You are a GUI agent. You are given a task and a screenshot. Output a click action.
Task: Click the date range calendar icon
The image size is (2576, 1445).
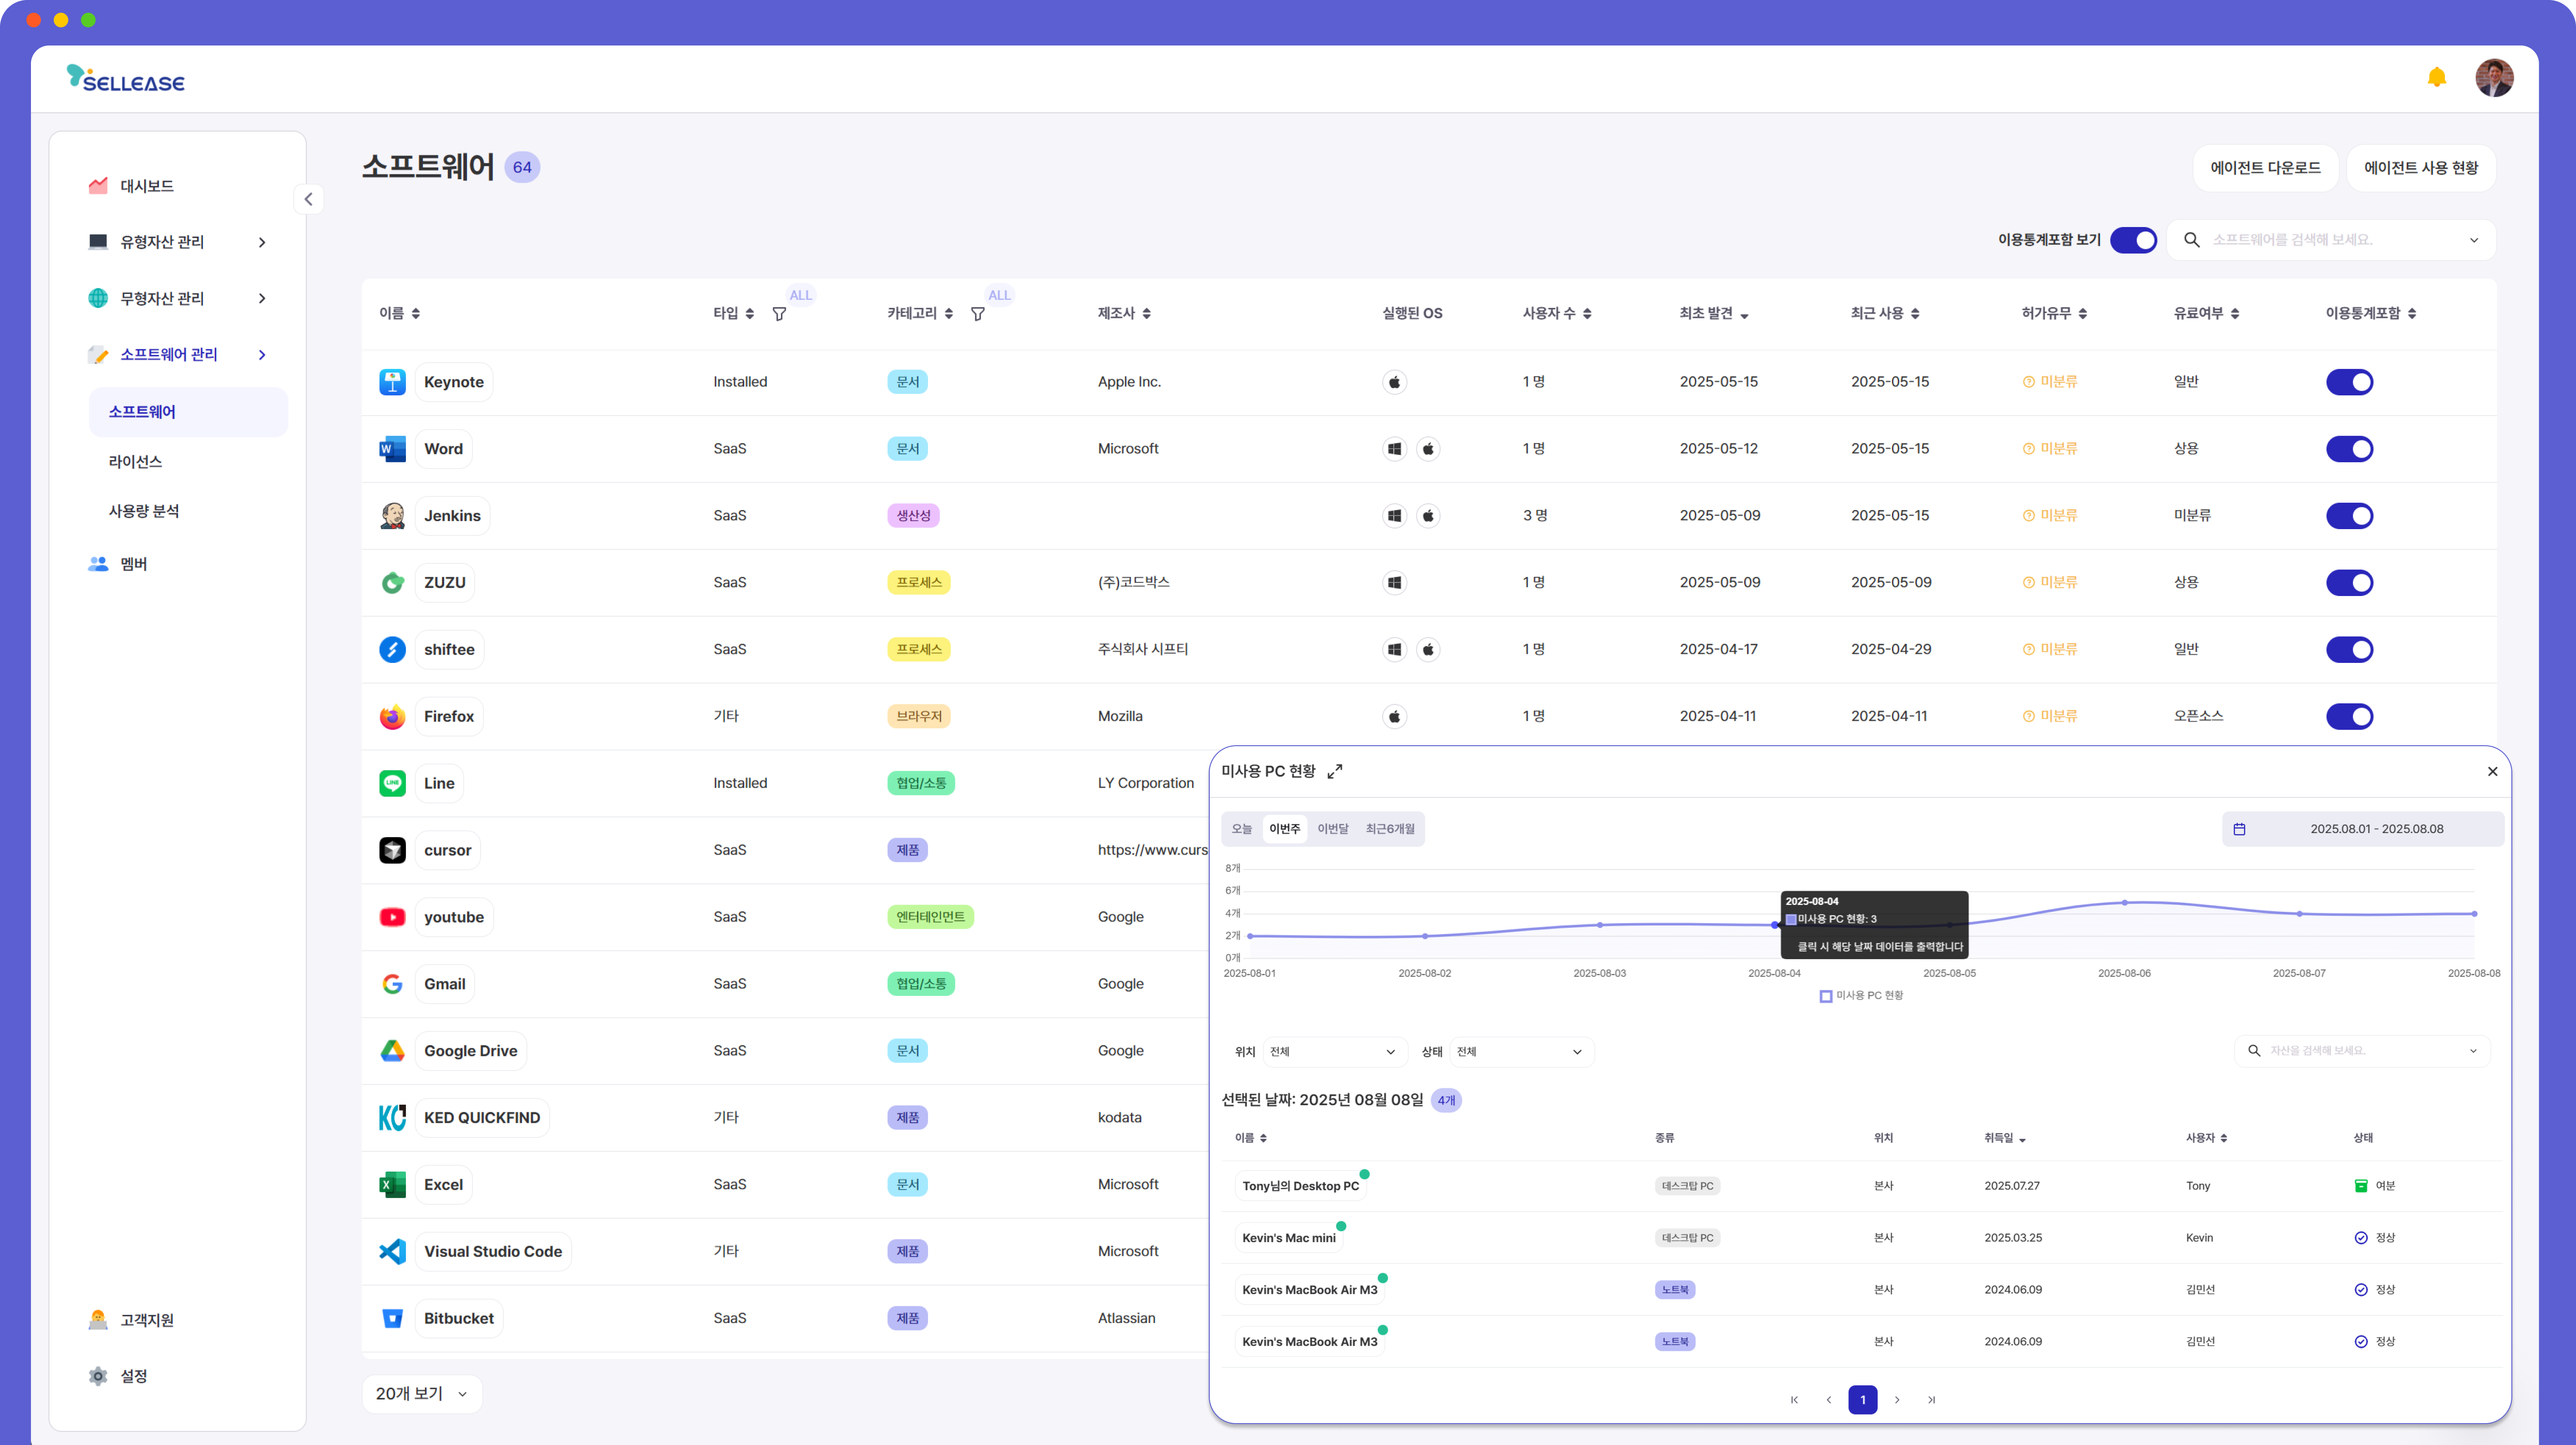[2239, 829]
